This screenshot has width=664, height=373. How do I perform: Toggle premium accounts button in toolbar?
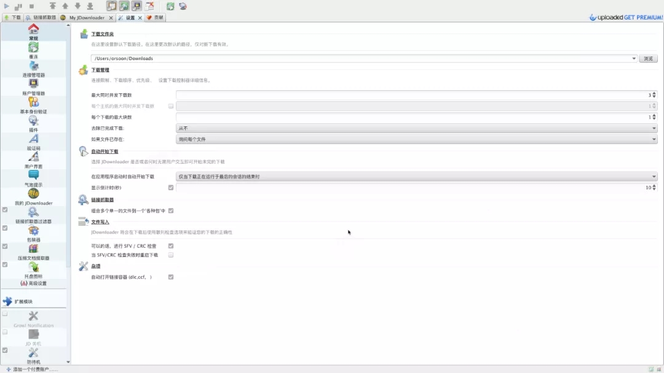pos(136,6)
